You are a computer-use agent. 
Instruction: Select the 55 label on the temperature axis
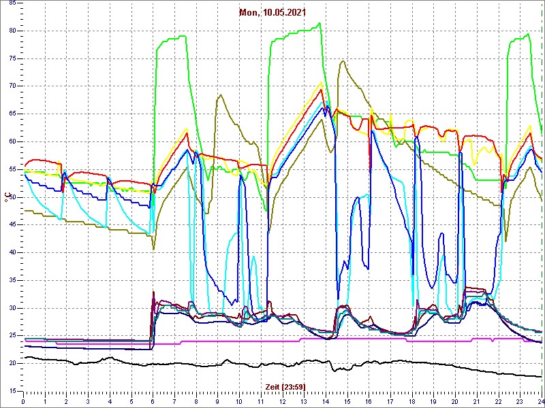coord(12,169)
